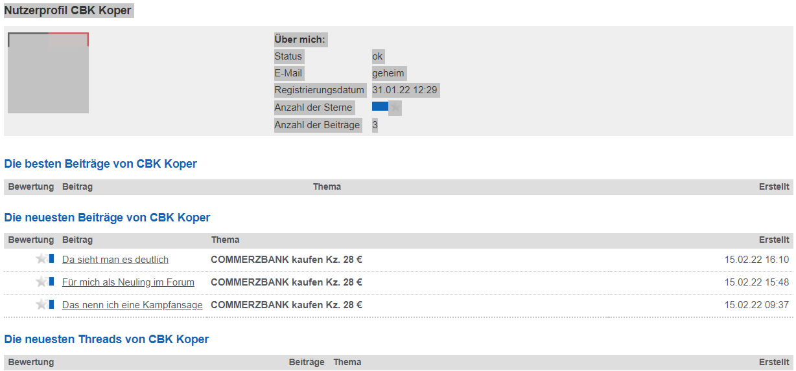Click Erstellt column header in newest posts table
This screenshot has width=796, height=371.
pyautogui.click(x=774, y=240)
